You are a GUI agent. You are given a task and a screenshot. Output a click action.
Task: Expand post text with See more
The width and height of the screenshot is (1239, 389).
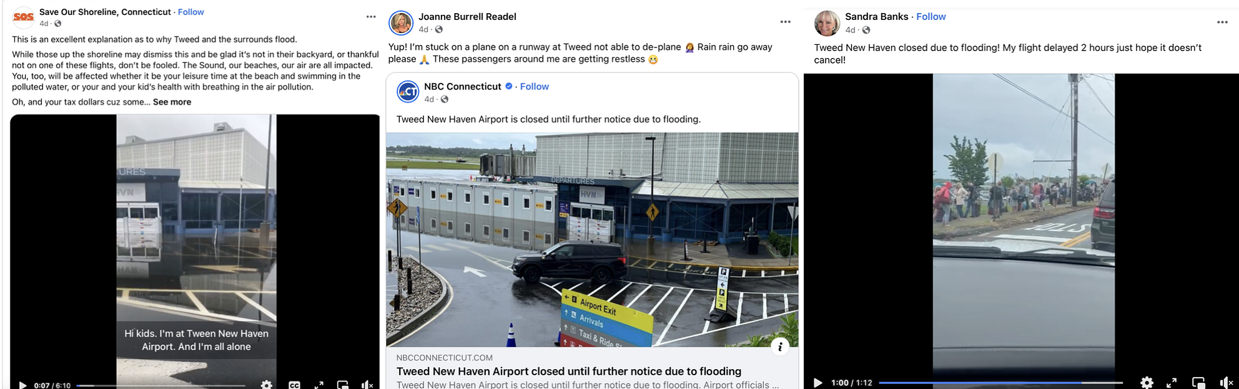tap(172, 102)
